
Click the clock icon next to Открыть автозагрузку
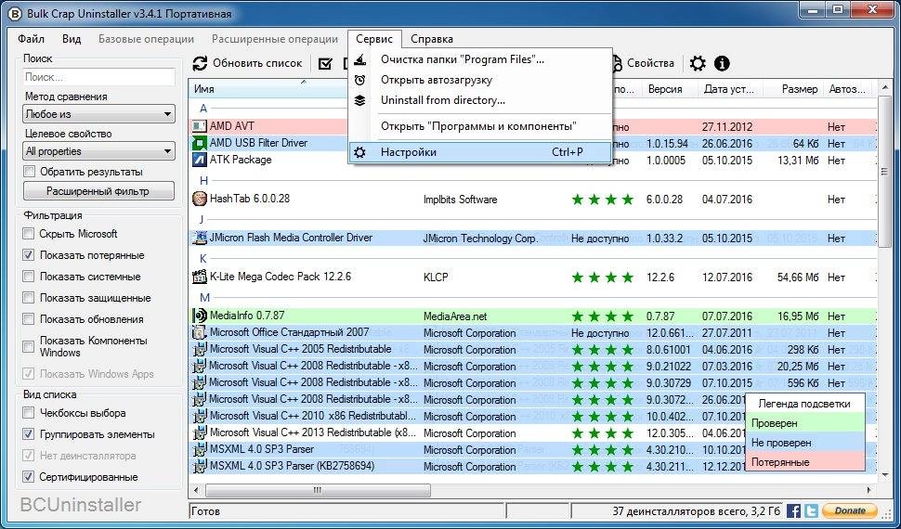359,80
